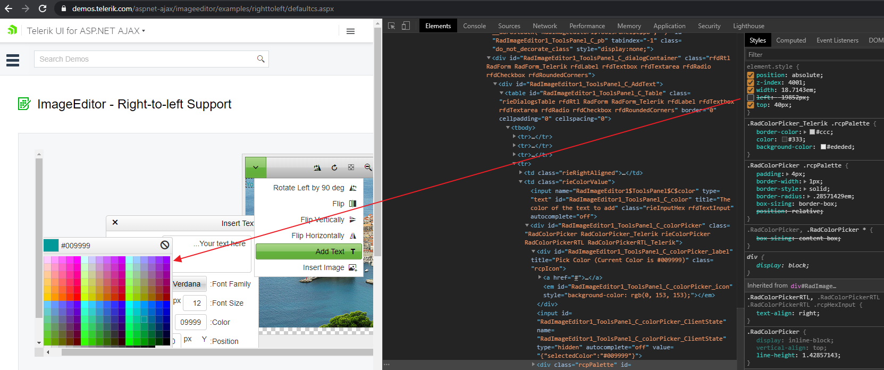Click the #ccc border-color swatch in Styles
Screen dimensions: 884x370
click(812, 132)
